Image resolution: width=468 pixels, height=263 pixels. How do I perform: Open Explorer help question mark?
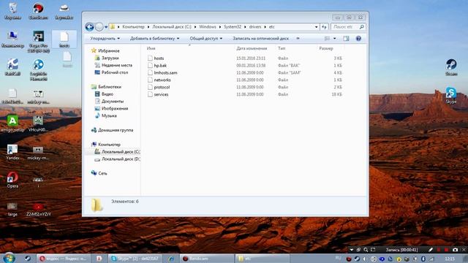tap(358, 39)
